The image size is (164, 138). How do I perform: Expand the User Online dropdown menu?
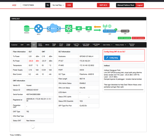click(x=108, y=45)
